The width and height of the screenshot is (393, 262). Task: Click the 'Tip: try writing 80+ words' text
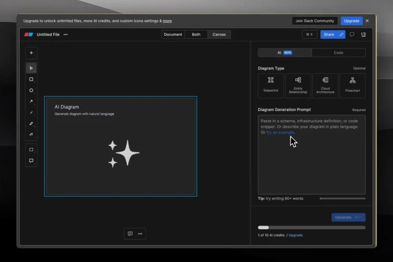281,198
